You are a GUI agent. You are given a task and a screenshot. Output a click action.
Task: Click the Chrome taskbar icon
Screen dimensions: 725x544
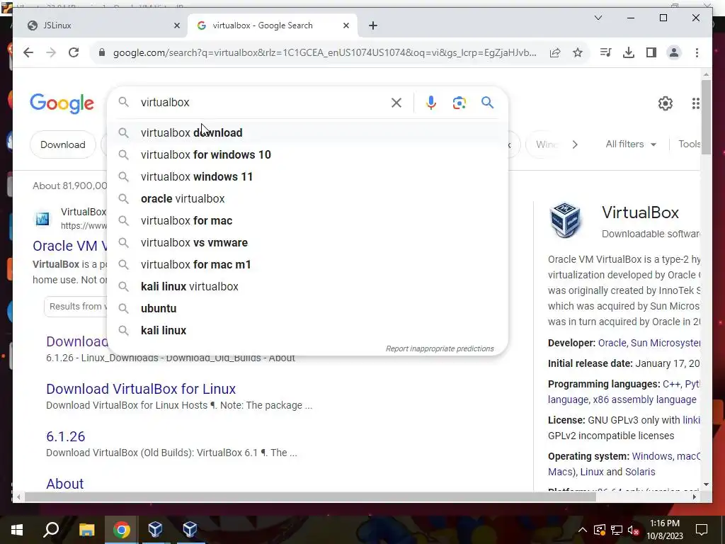tap(121, 530)
